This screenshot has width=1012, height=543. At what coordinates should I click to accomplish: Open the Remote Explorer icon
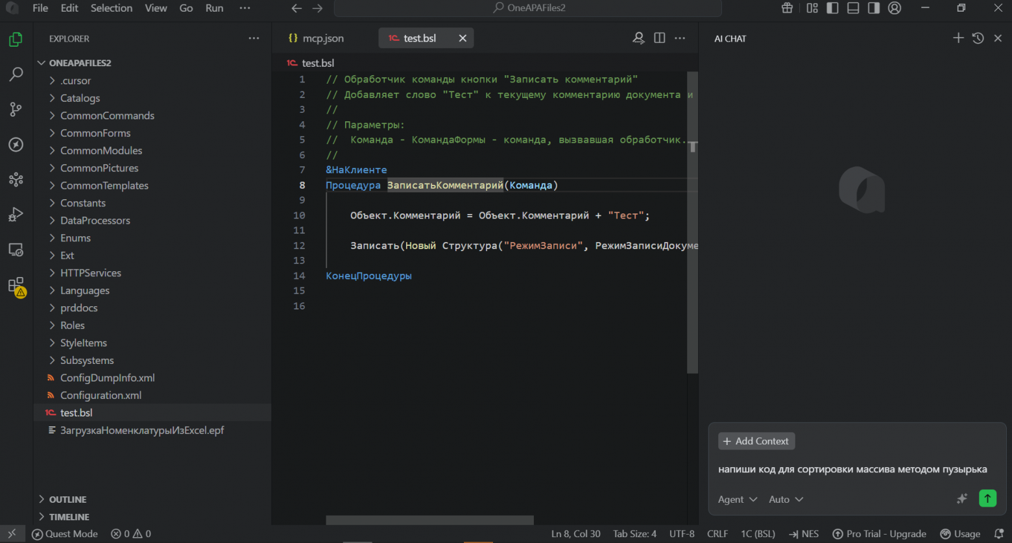click(x=16, y=249)
